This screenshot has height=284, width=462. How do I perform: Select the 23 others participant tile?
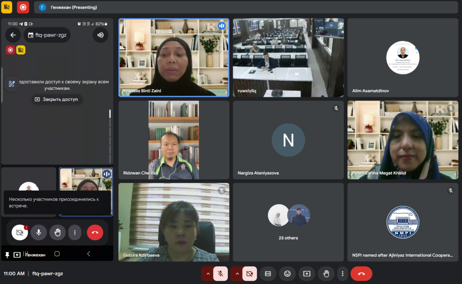click(x=288, y=222)
